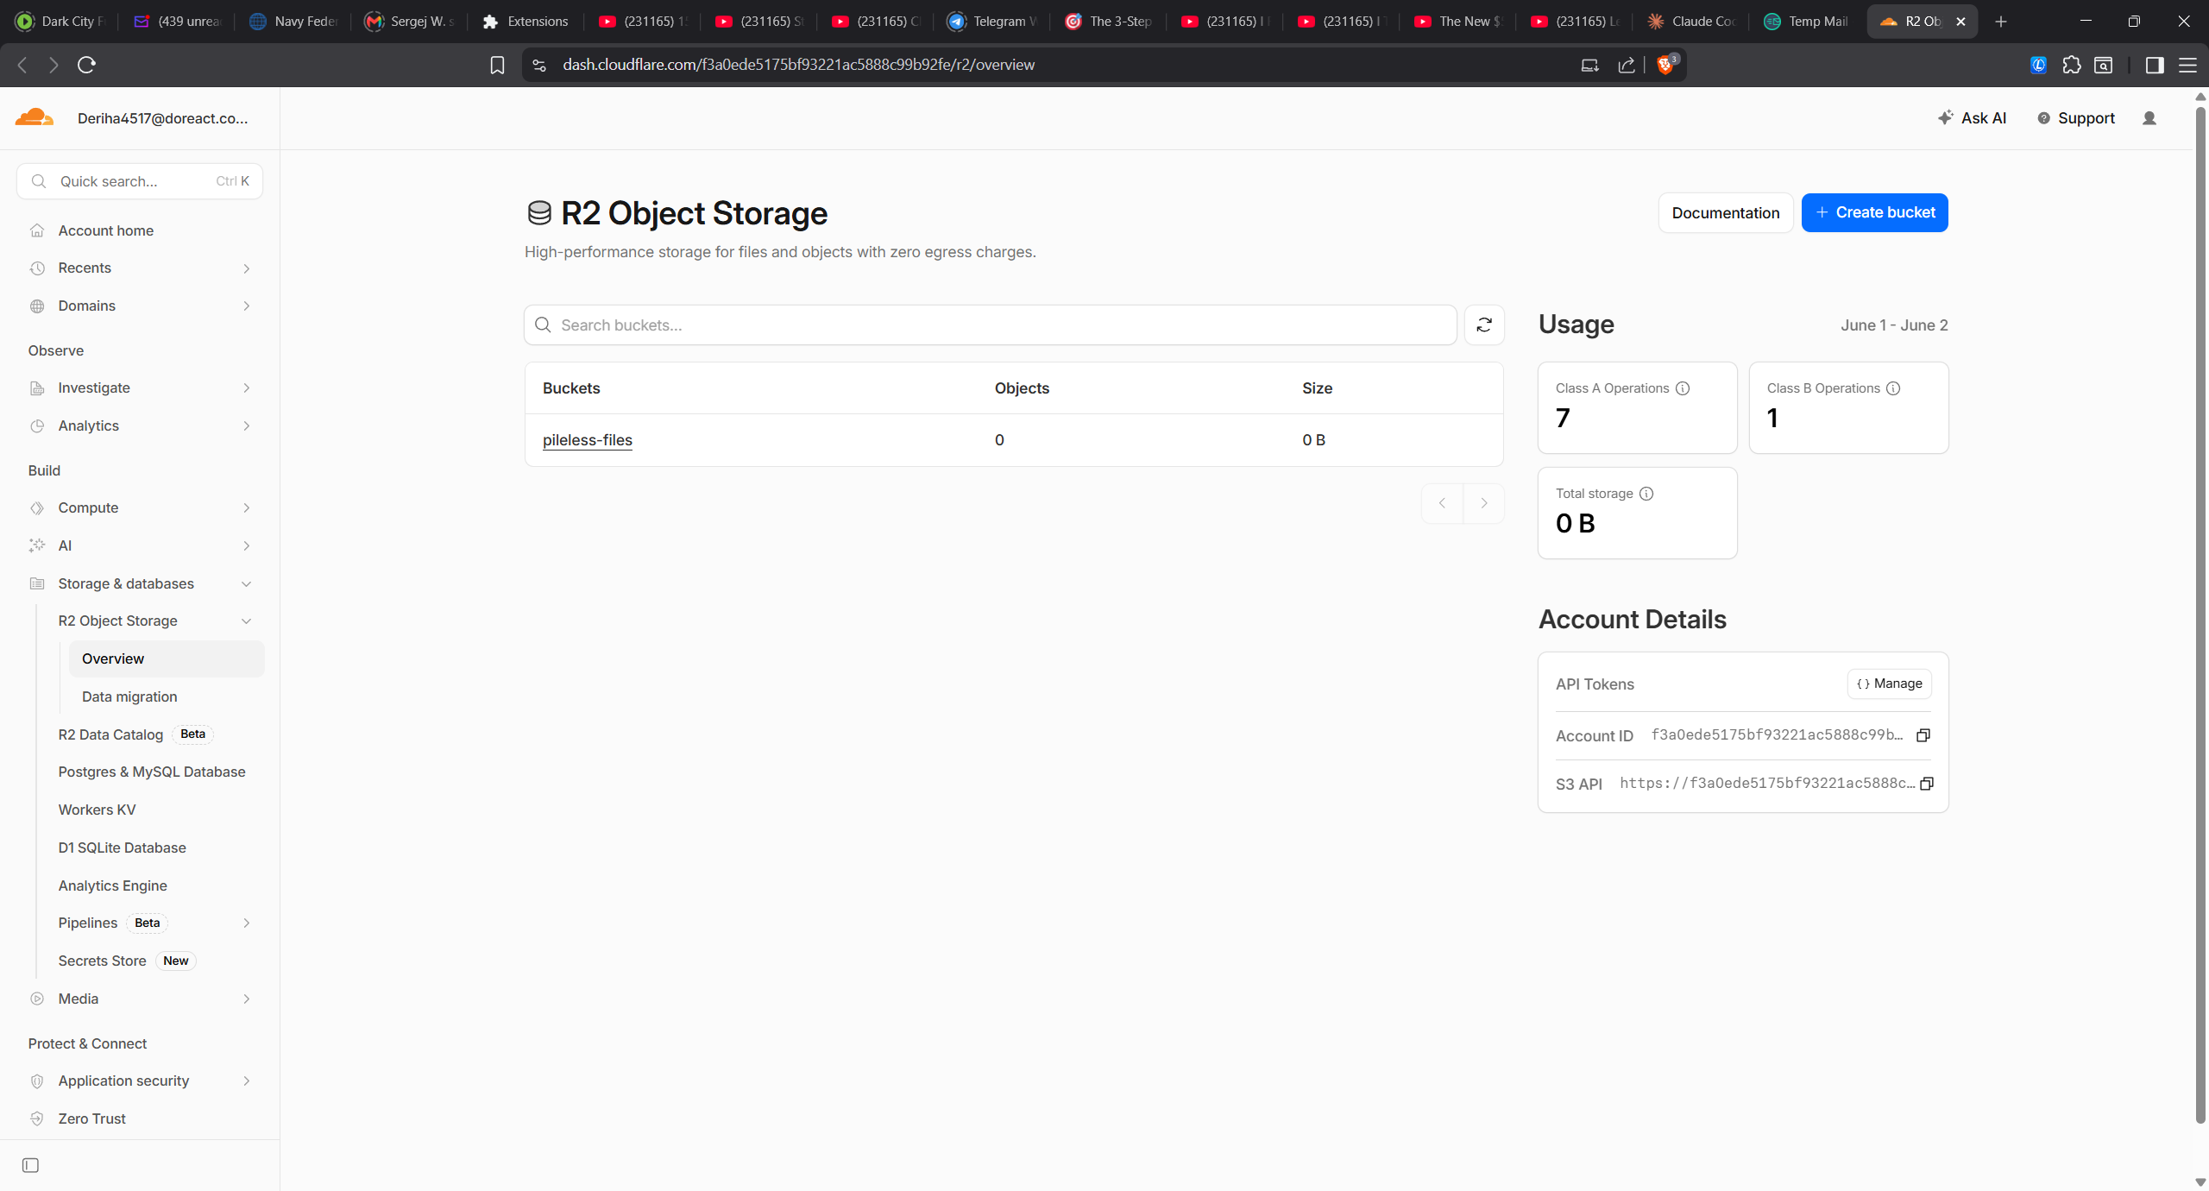Open Data migration page
This screenshot has width=2209, height=1191.
coord(167,696)
